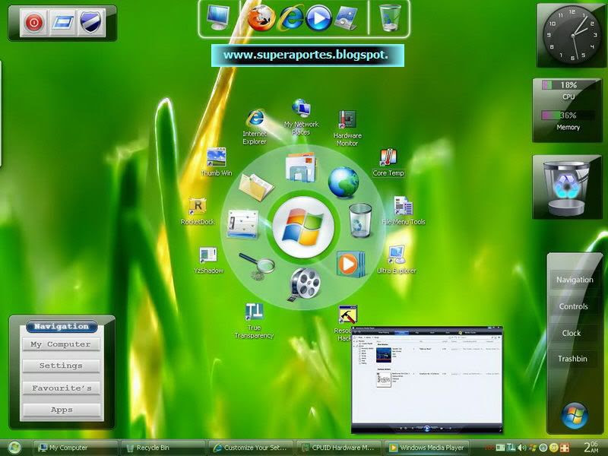Open the Thumb Win shortcut

coord(217,162)
